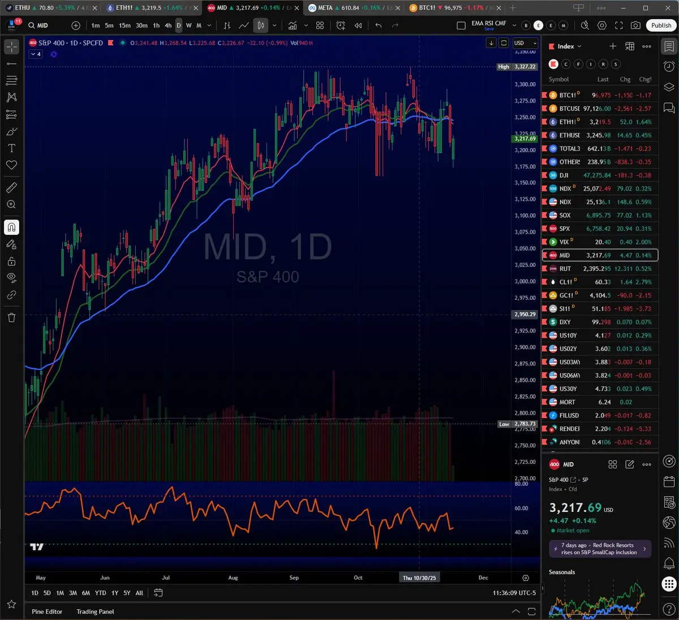
Task: Select the text annotation tool
Action: pyautogui.click(x=11, y=148)
